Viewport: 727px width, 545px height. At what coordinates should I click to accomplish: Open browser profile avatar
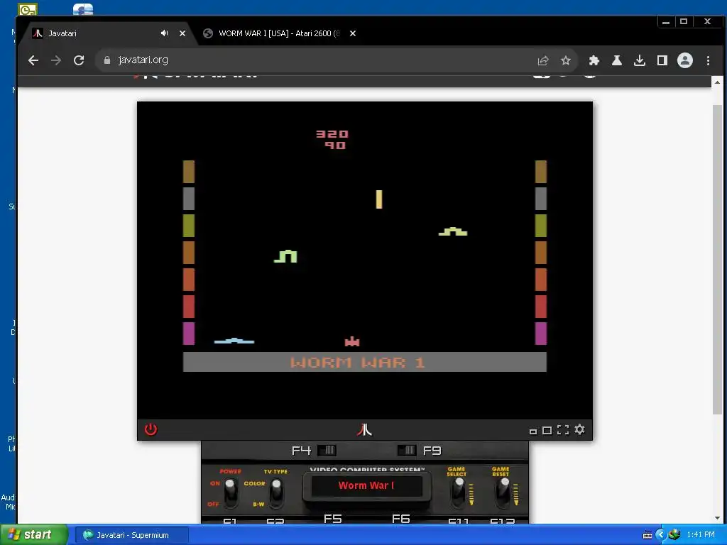coord(685,60)
